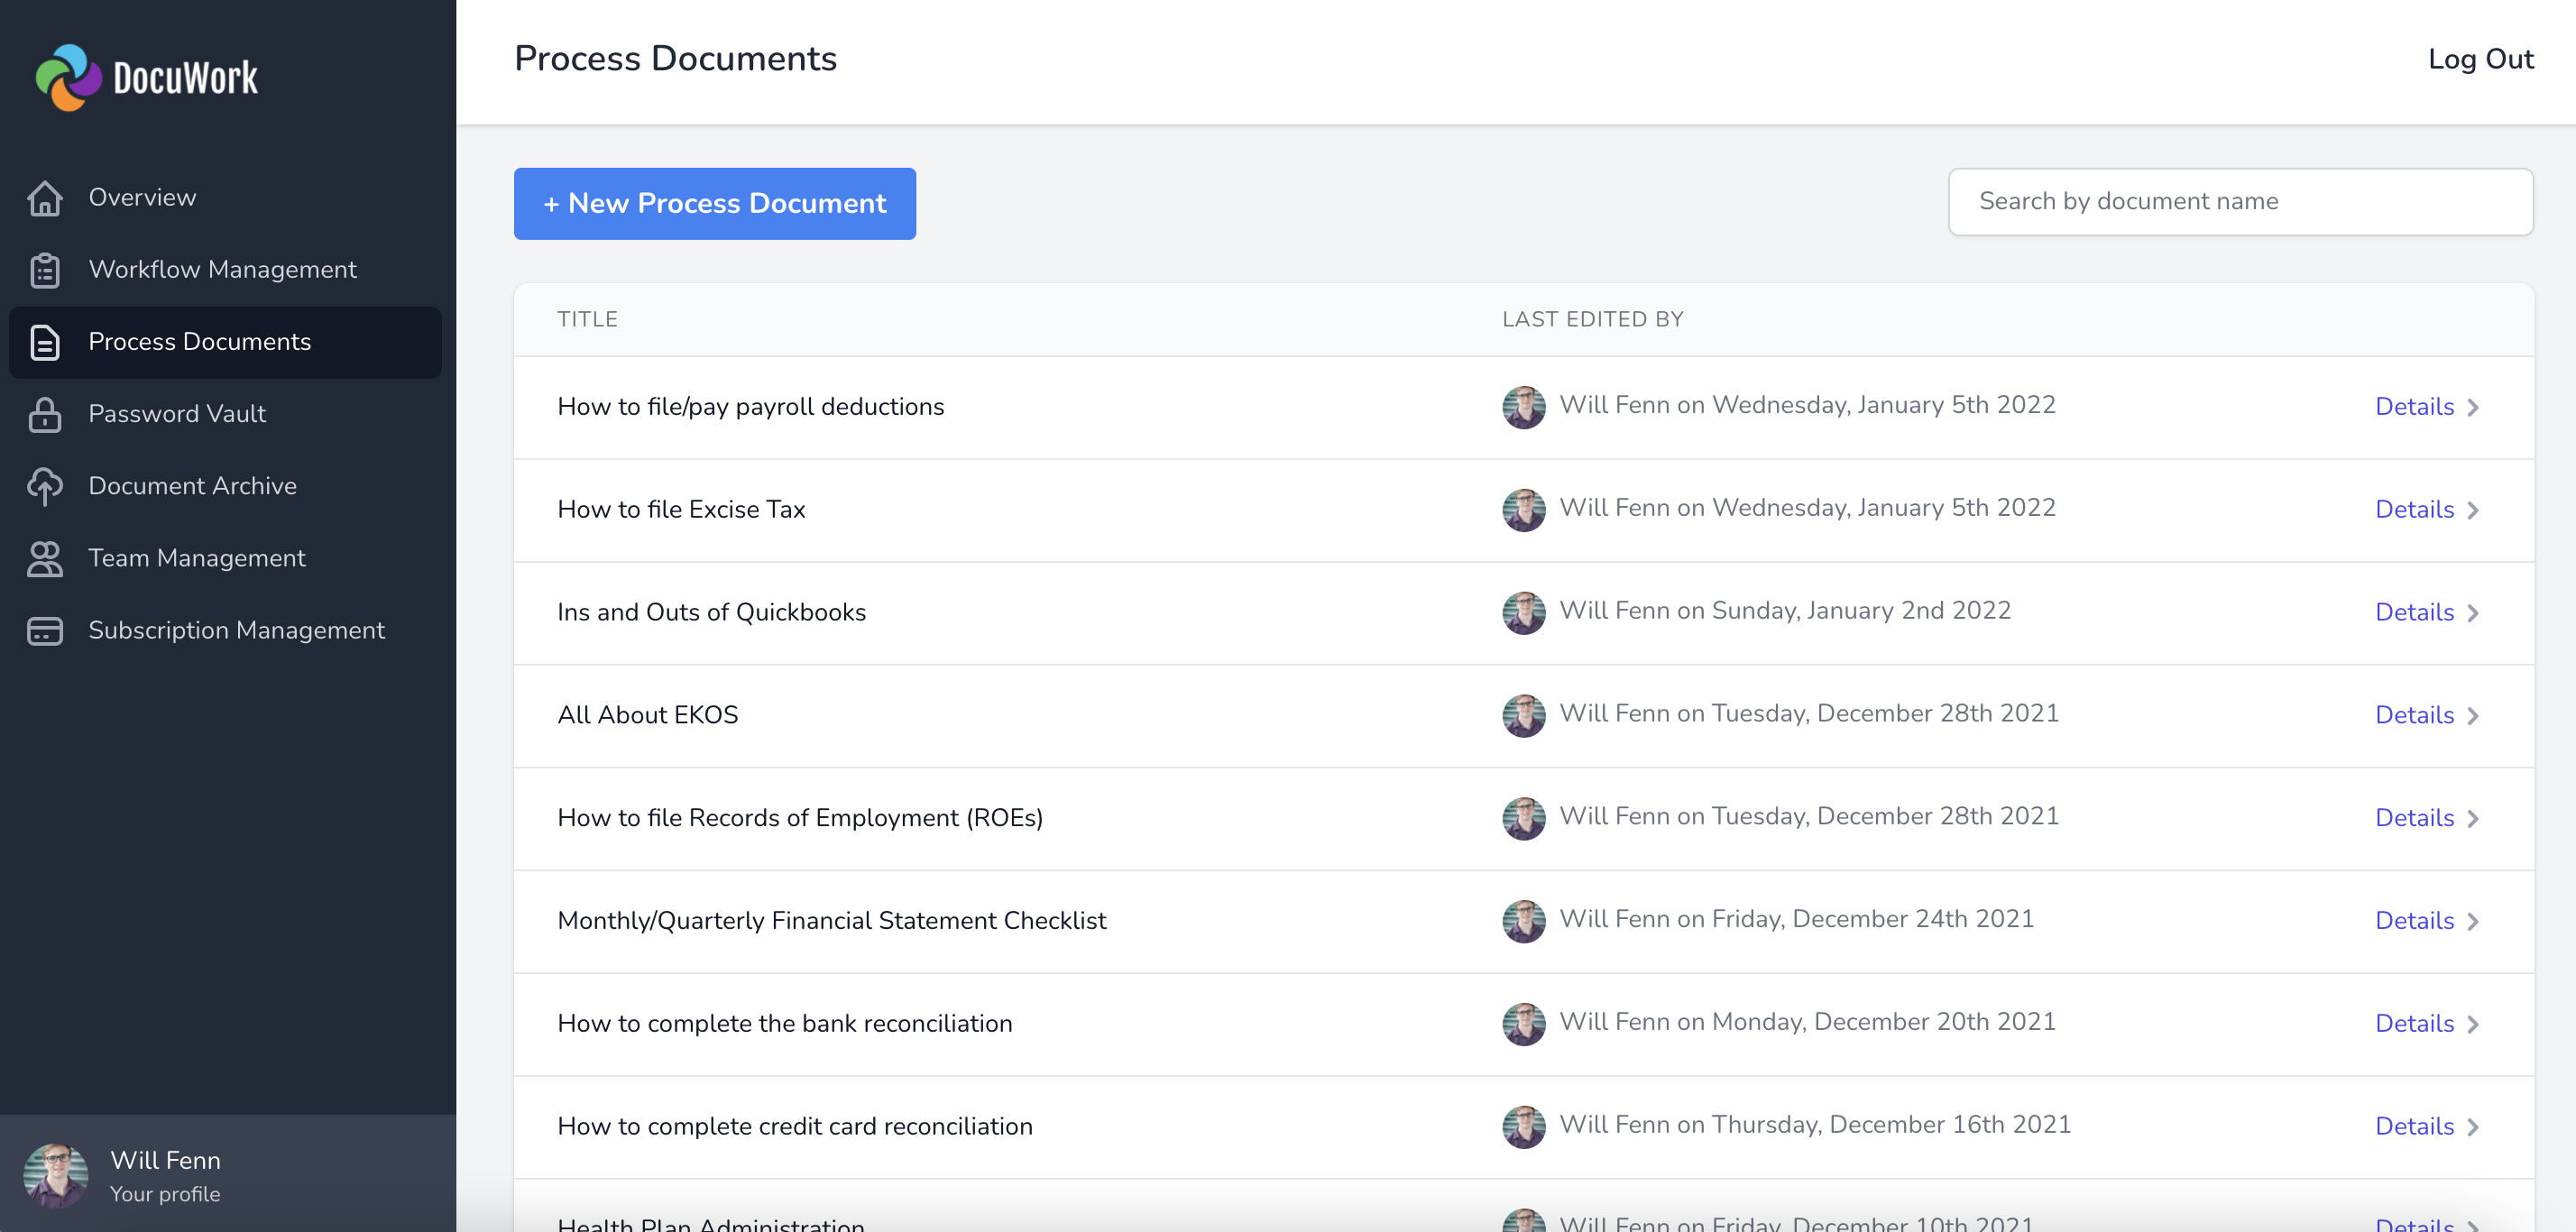Switch to the Process Documents sidebar section

[199, 342]
